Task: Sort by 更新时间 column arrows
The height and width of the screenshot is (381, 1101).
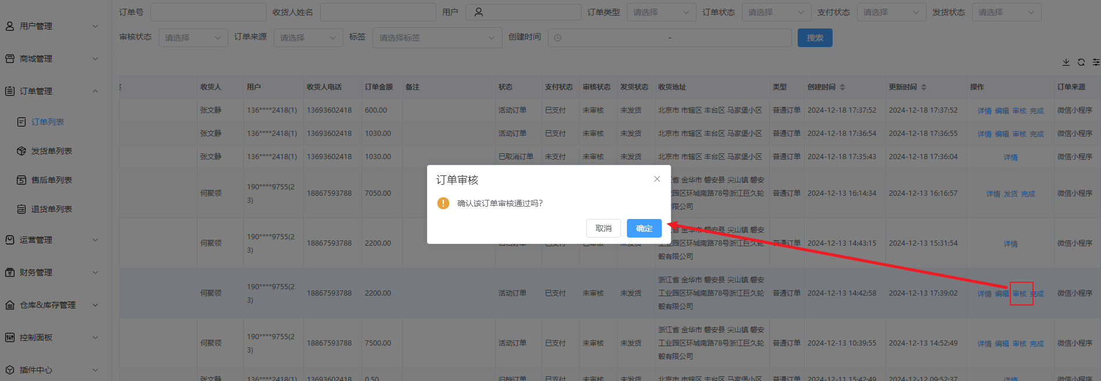Action: coord(924,87)
